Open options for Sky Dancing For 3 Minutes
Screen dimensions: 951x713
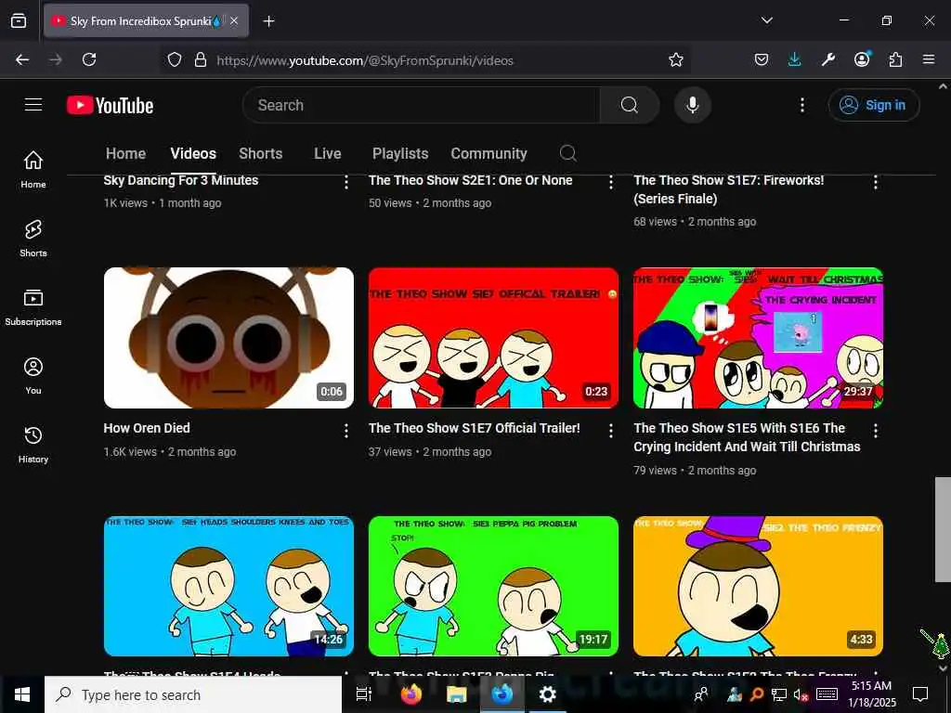(346, 181)
